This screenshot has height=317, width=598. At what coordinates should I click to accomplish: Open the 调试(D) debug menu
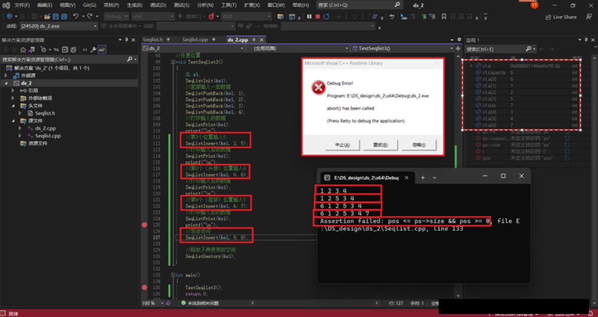tap(158, 6)
